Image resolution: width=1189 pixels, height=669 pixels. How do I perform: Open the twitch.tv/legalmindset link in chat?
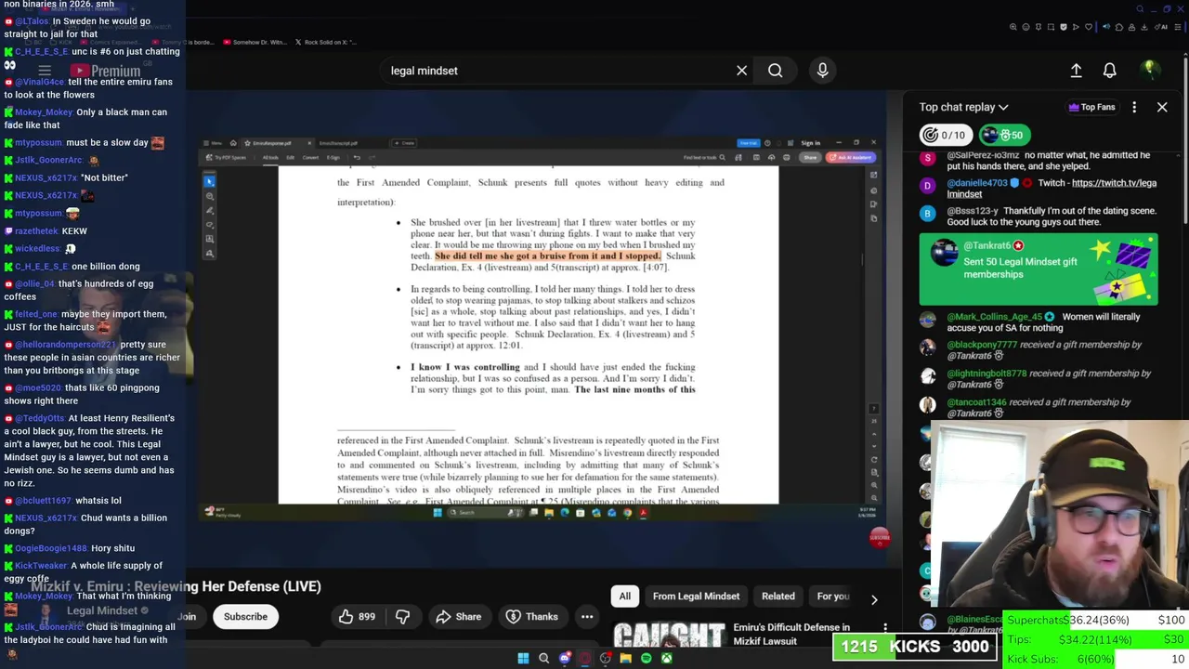point(1052,189)
